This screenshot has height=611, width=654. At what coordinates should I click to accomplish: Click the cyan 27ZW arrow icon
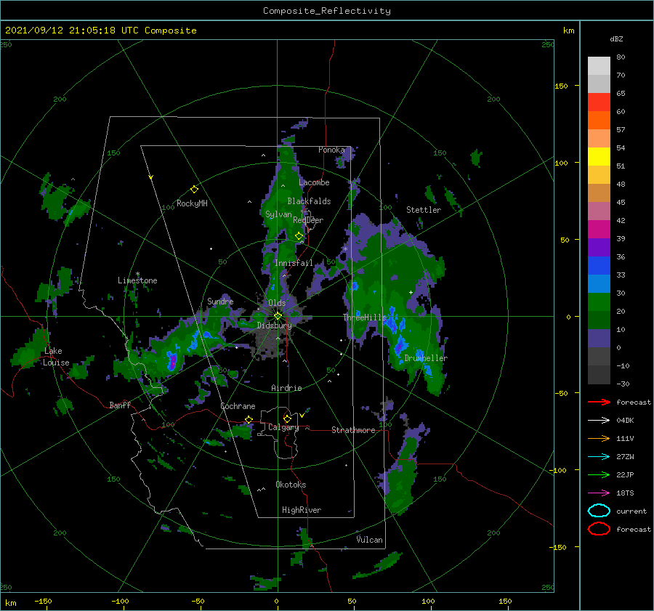click(599, 457)
